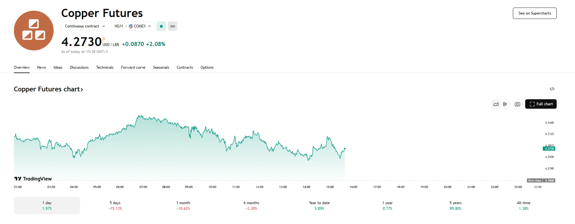Take a chart snapshot with camera icon
Screen dimensions: 575x224
click(x=517, y=104)
